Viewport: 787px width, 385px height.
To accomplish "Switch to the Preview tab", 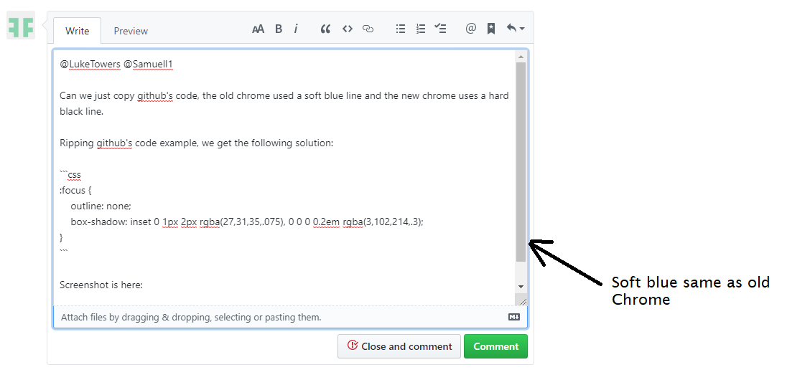I will 131,31.
